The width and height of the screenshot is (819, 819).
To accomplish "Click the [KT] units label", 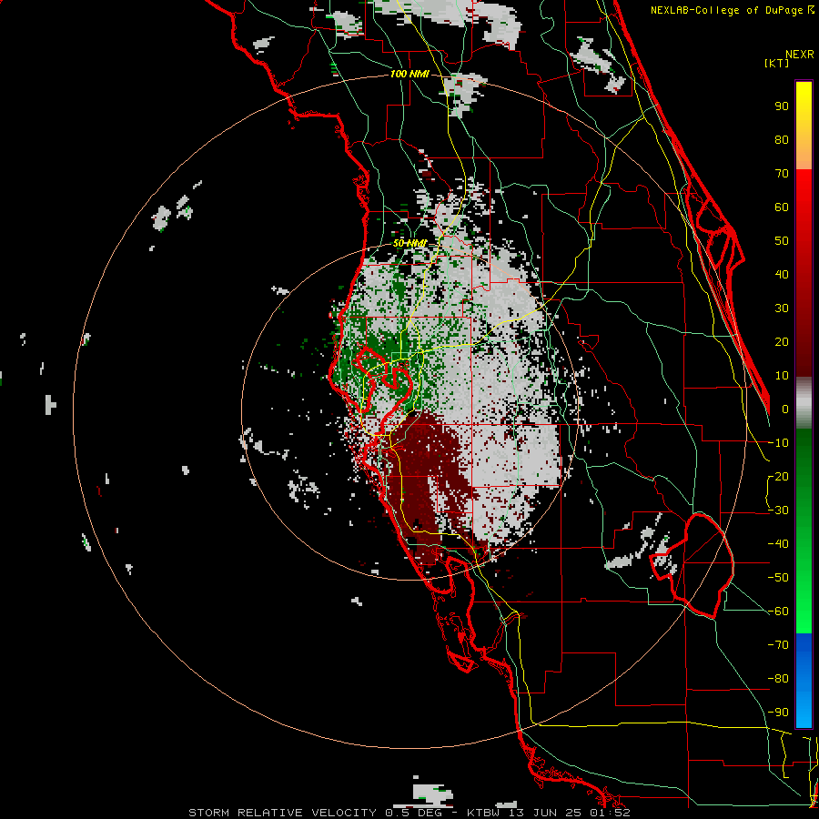I will pyautogui.click(x=776, y=63).
